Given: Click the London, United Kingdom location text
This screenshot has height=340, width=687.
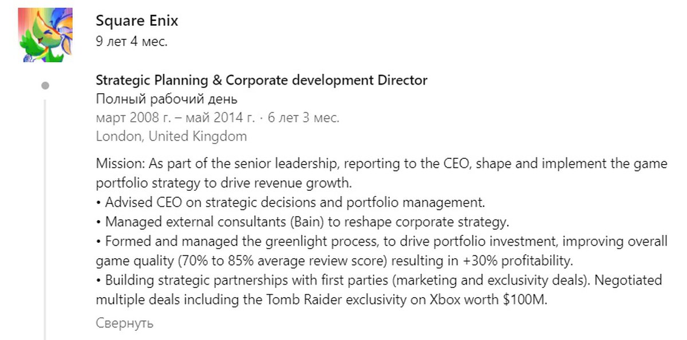Looking at the screenshot, I should [171, 137].
